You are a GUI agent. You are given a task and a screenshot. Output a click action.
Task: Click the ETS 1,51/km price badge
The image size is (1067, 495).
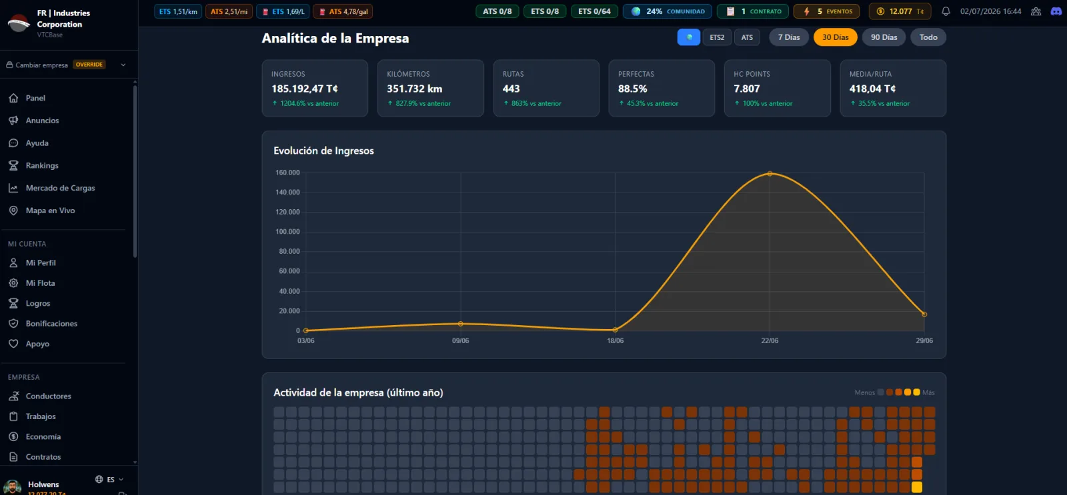pyautogui.click(x=178, y=11)
